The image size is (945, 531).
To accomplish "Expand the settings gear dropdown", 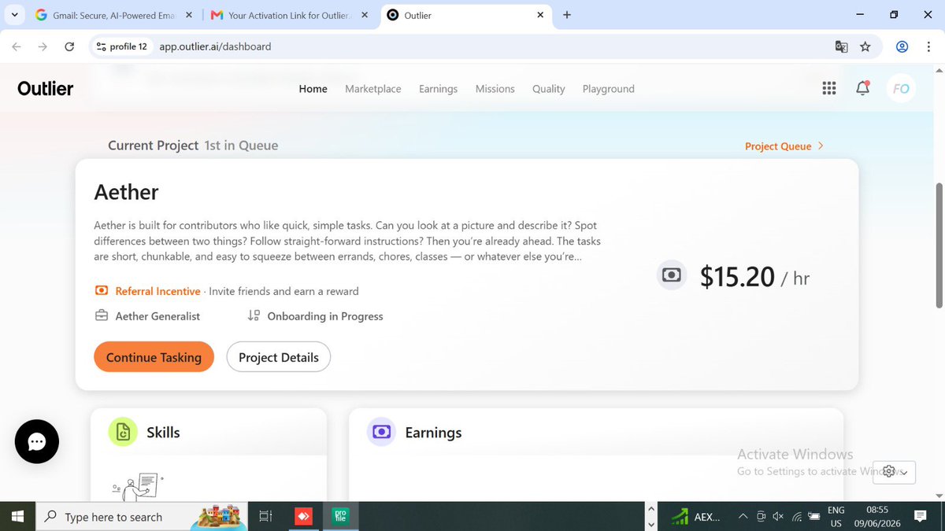I will [x=895, y=472].
